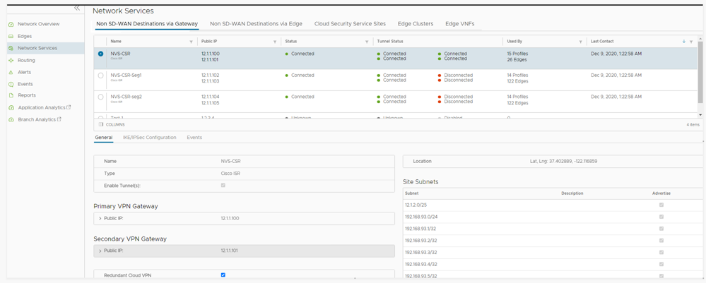Viewport: 706px width, 283px height.
Task: Click sort arrow on Last Contact column
Action: click(683, 42)
